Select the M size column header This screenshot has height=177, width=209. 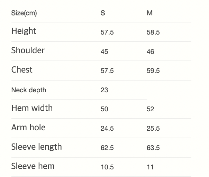pyautogui.click(x=149, y=13)
